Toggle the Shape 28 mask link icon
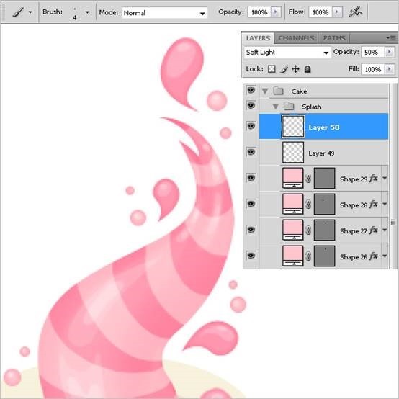Viewport: 399px width, 399px height. pos(308,205)
